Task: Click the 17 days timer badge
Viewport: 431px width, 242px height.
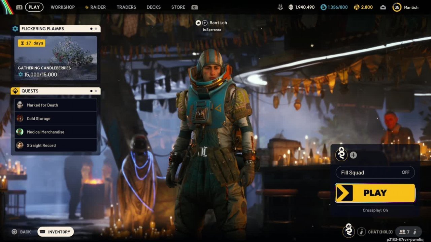Action: [x=31, y=43]
